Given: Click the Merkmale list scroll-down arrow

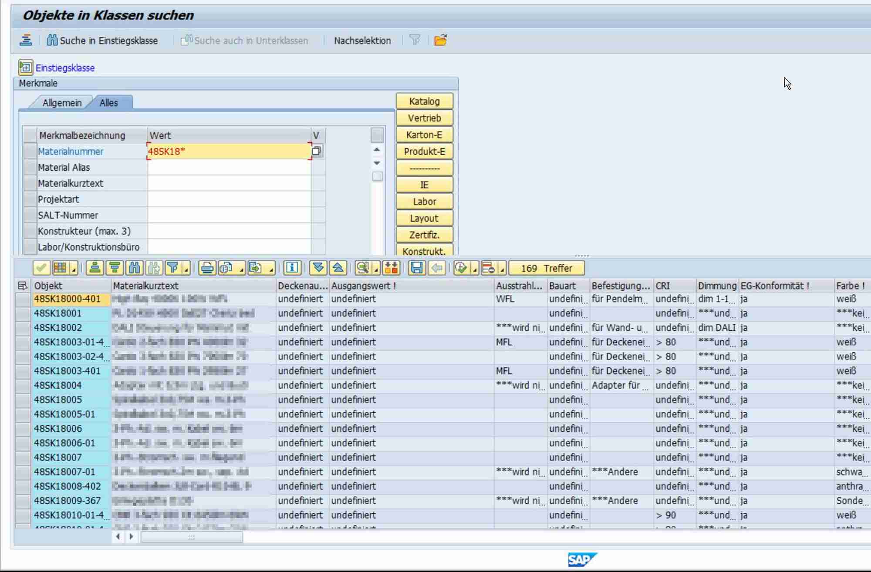Looking at the screenshot, I should [377, 163].
